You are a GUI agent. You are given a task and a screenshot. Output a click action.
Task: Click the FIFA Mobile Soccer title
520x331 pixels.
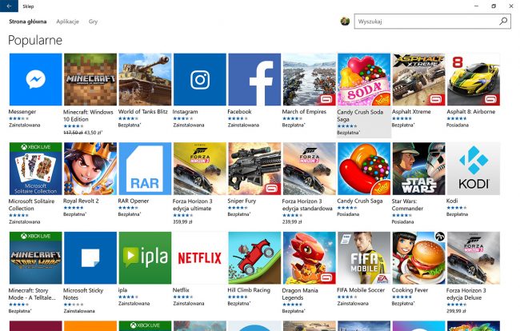click(x=361, y=290)
